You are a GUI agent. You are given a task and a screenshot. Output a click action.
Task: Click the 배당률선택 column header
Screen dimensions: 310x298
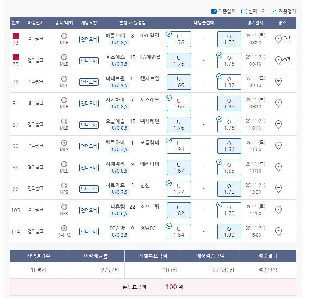click(x=204, y=23)
